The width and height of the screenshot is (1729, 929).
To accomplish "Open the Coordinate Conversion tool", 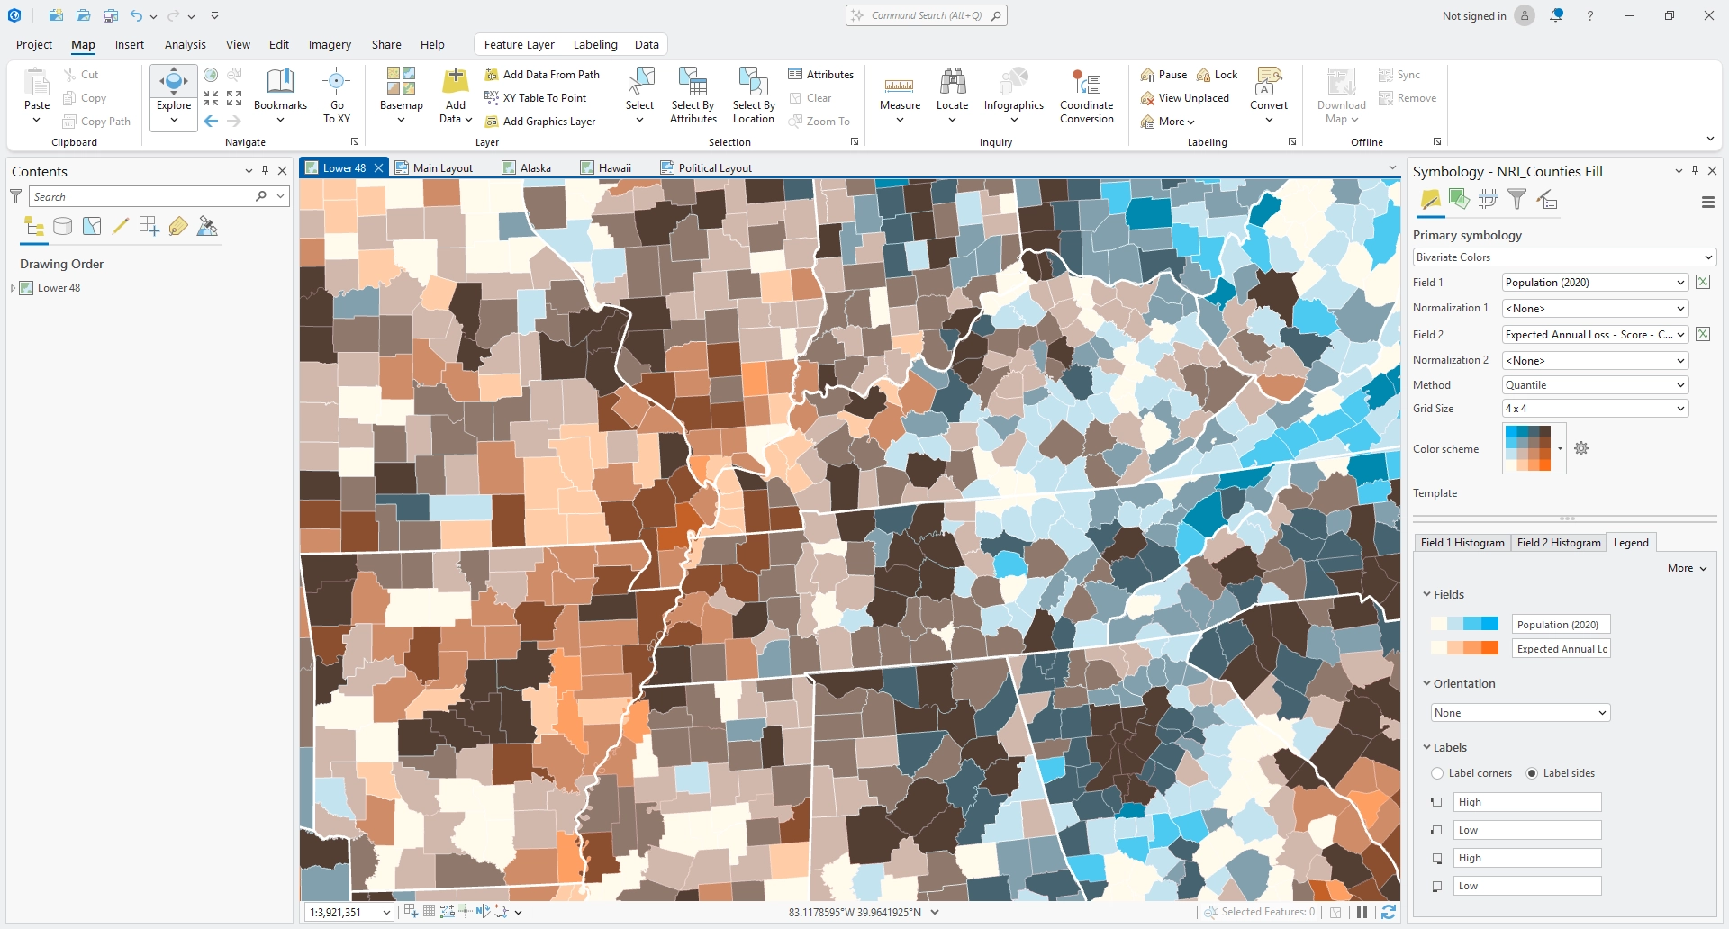I will [x=1086, y=95].
